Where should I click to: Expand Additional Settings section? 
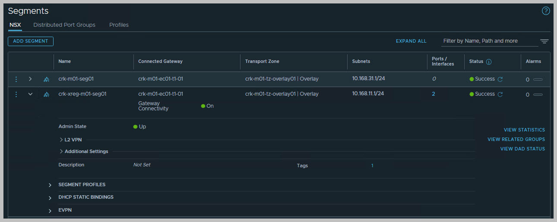61,151
